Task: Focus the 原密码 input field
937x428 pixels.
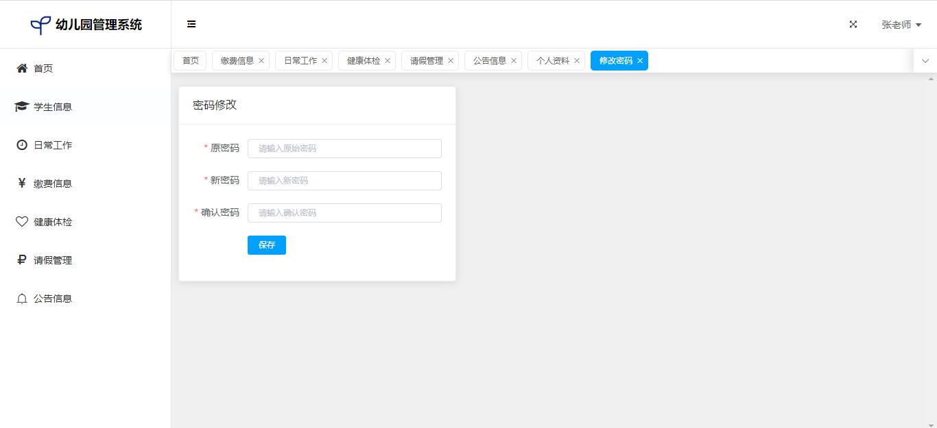Action: (x=344, y=149)
